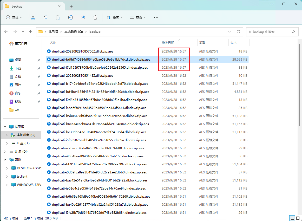302x221 pixels.
Task: Click the Copy icon in toolbar
Action: pos(45,17)
